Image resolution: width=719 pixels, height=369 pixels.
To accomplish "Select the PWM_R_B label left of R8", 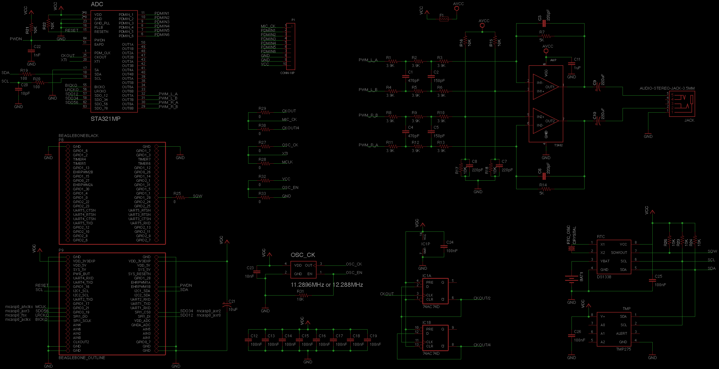I will pos(368,115).
